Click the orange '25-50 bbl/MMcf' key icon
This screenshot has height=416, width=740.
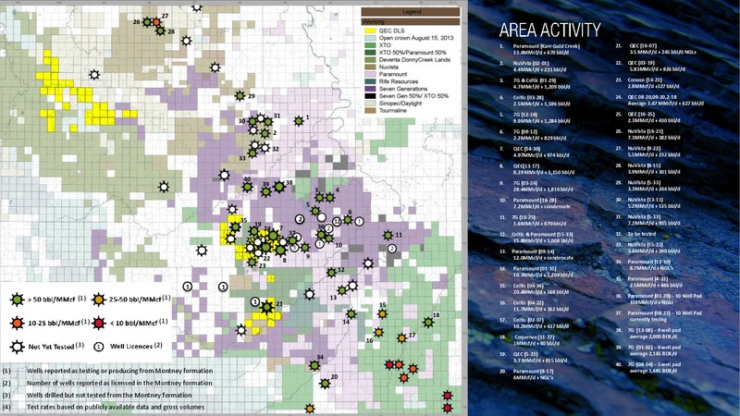(99, 299)
